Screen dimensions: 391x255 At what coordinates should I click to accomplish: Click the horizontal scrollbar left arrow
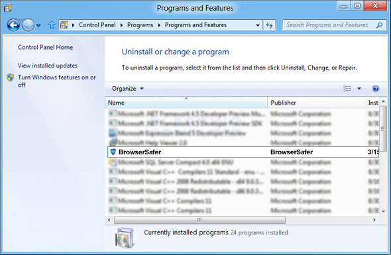point(109,220)
